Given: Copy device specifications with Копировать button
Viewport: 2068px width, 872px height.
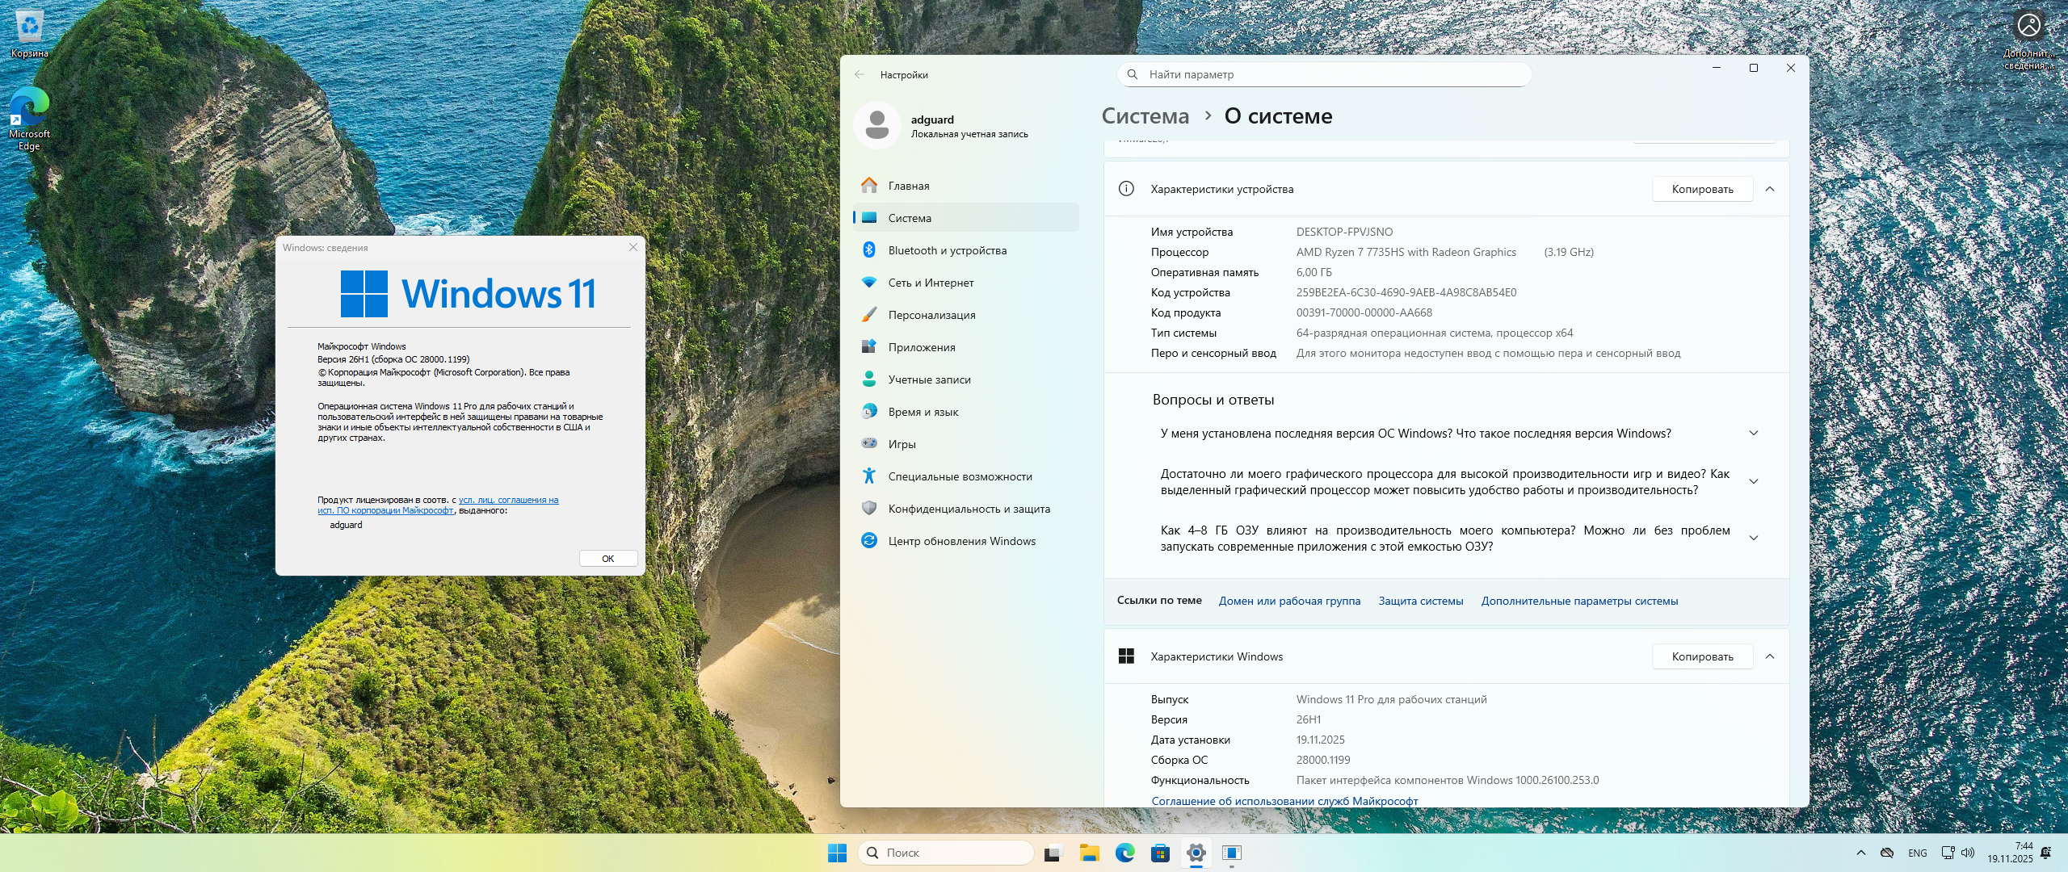Looking at the screenshot, I should point(1702,189).
